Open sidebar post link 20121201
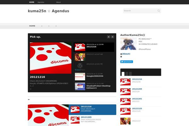Screen dimensions: 189x126 (137, 99)
